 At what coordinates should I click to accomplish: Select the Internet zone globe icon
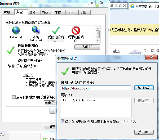pyautogui.click(x=16, y=30)
